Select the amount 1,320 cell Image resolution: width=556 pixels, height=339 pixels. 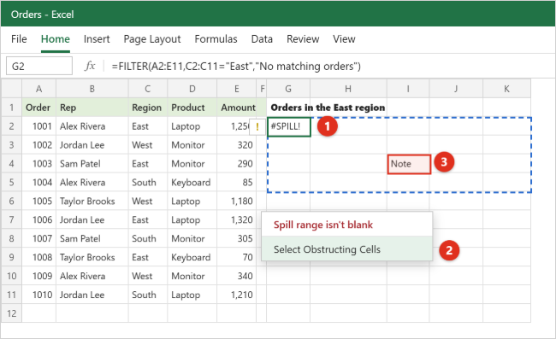(x=236, y=220)
